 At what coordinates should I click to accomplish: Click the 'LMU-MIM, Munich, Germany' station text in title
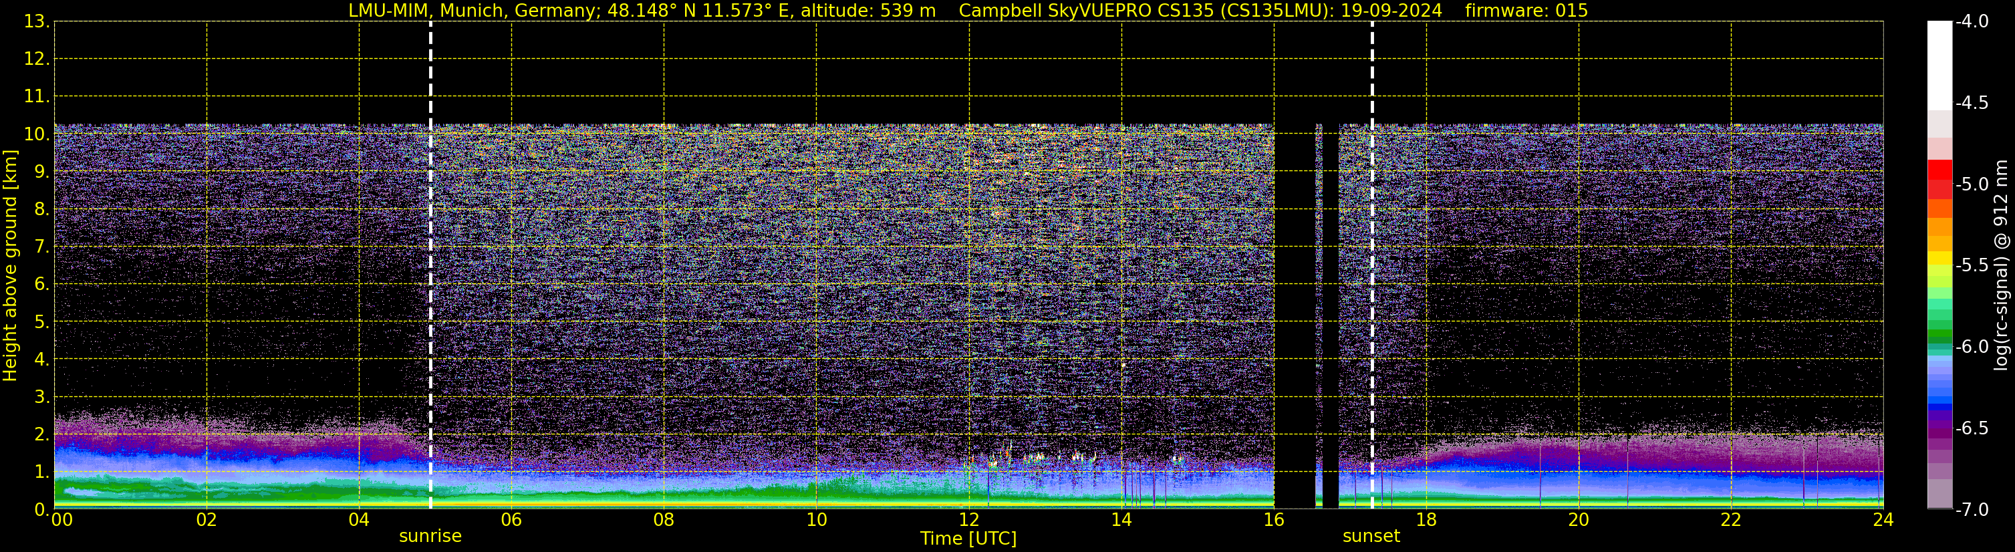(x=475, y=10)
